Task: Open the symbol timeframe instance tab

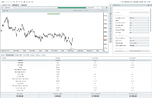Action: [x=6, y=5]
